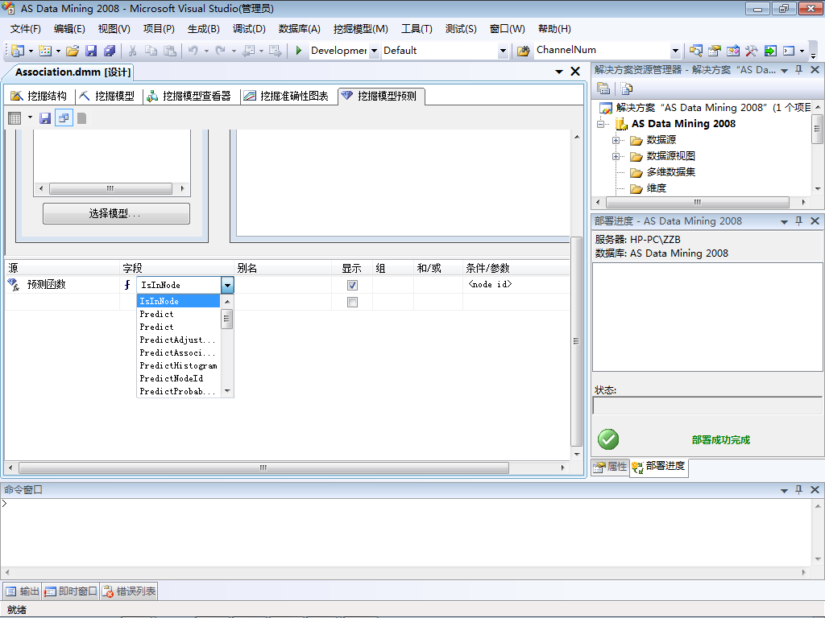
Task: Click the green deployment success check icon
Action: (x=608, y=439)
